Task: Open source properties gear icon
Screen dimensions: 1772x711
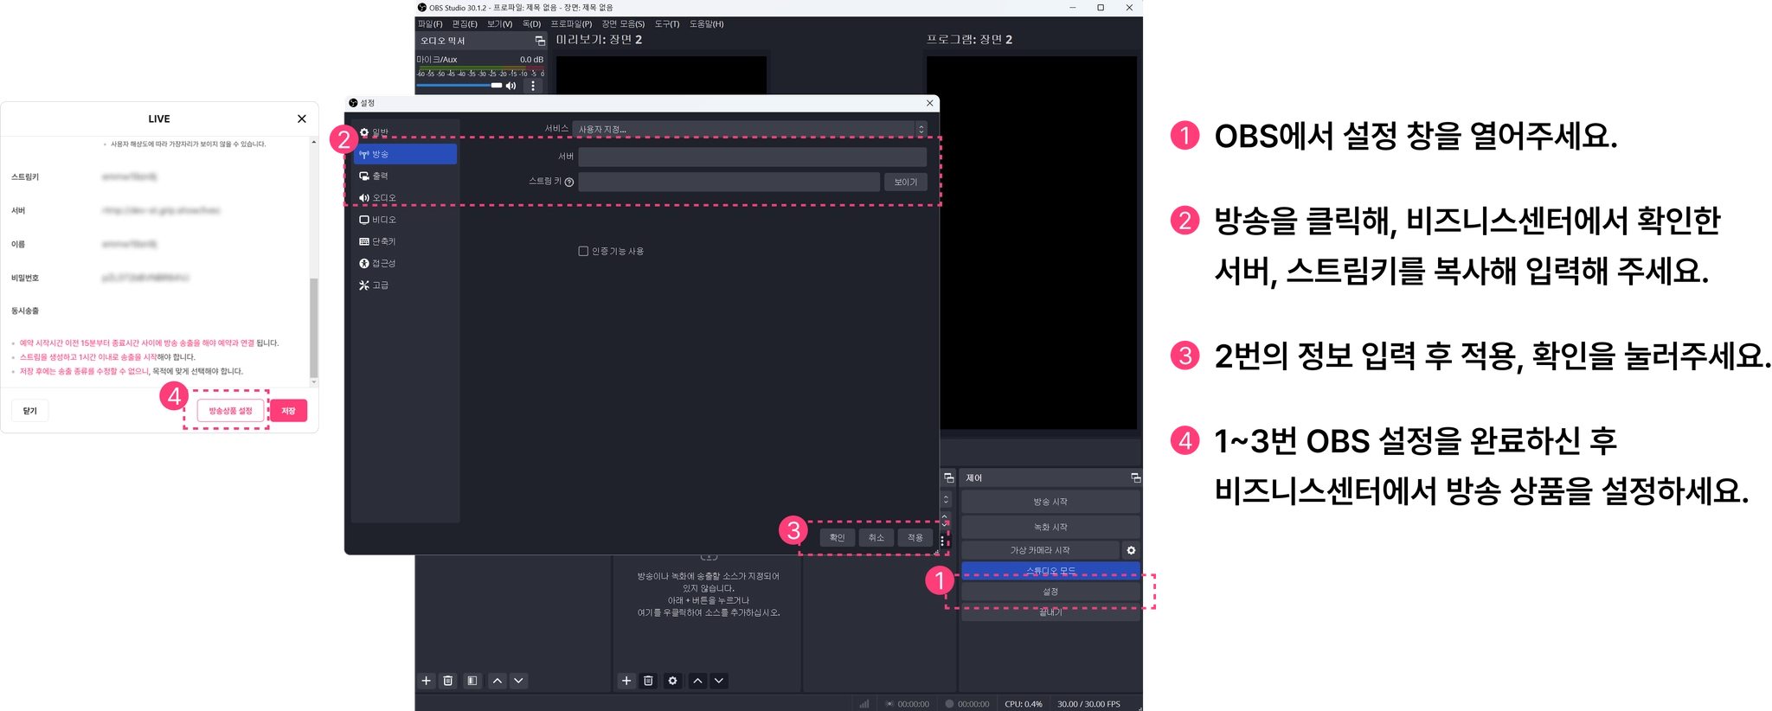Action: [x=672, y=681]
